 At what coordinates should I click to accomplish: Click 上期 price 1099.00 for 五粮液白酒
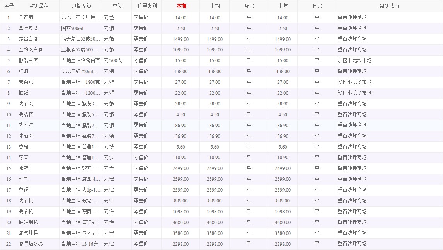pyautogui.click(x=215, y=50)
